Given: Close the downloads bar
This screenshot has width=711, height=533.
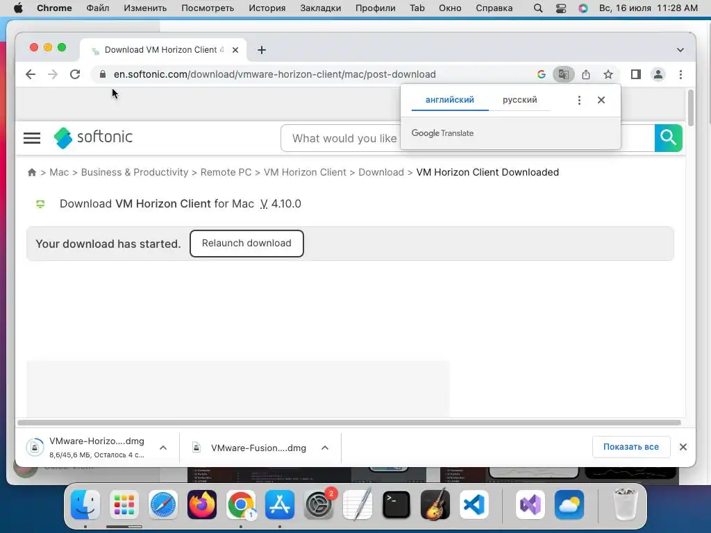Looking at the screenshot, I should tap(683, 447).
